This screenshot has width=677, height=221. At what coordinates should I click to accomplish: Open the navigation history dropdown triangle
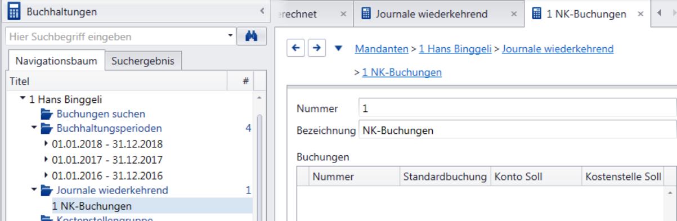point(338,48)
